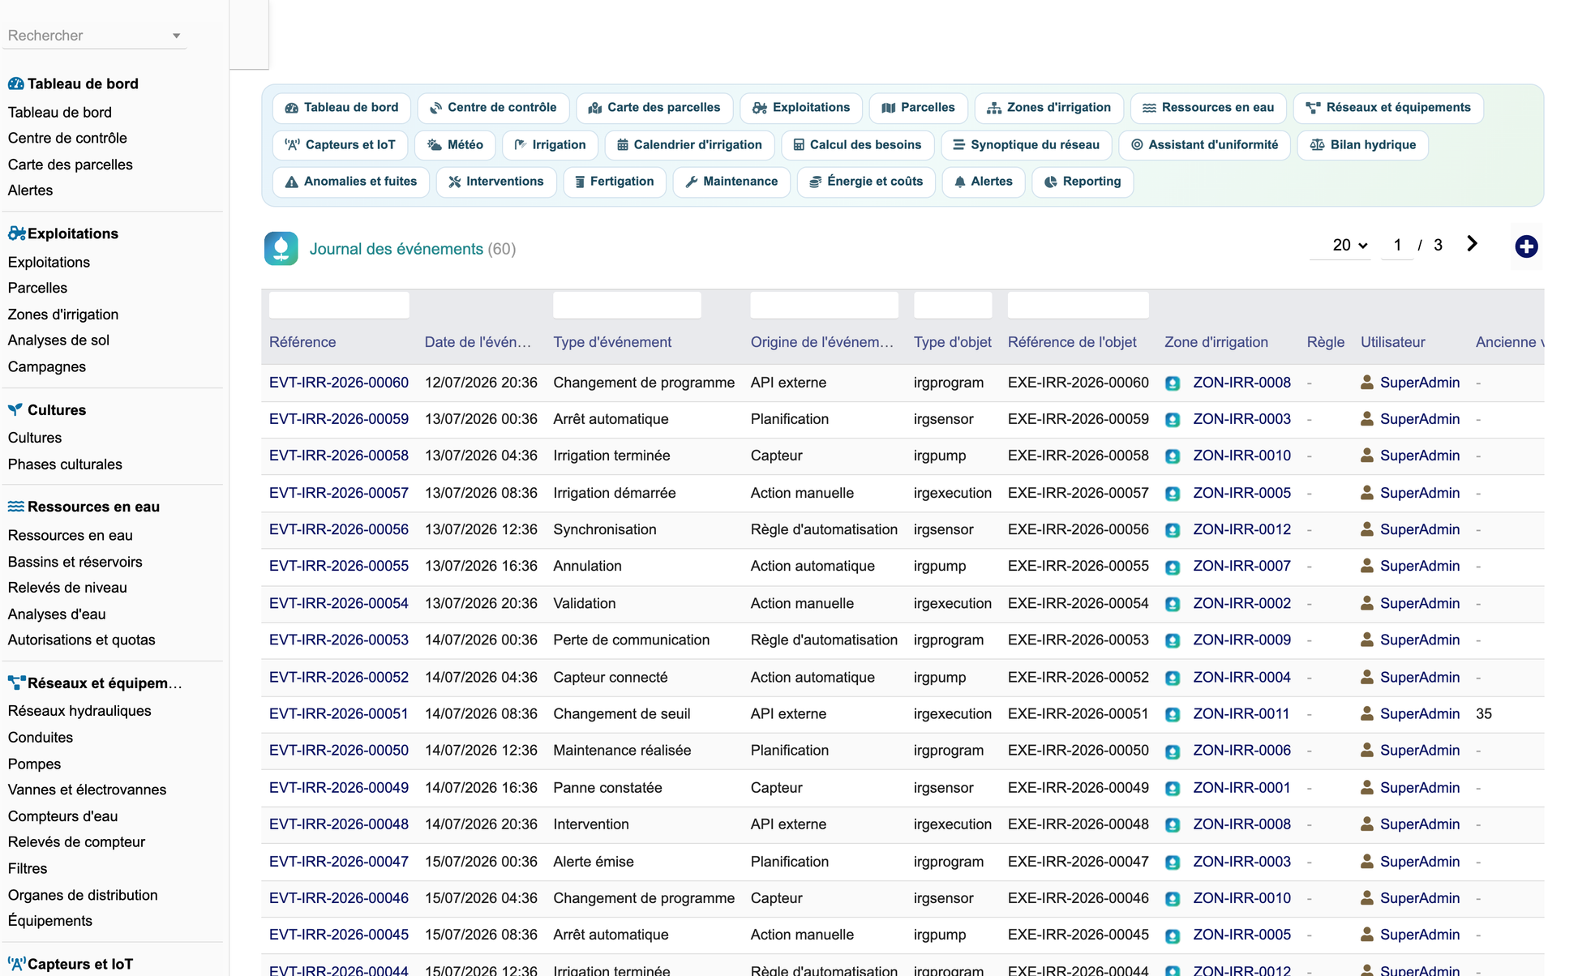Click the Capteurs et IoT sidebar header
The image size is (1578, 976).
coord(71,965)
